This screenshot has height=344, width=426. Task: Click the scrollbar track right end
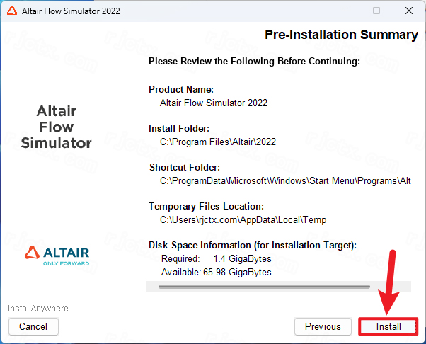point(391,287)
